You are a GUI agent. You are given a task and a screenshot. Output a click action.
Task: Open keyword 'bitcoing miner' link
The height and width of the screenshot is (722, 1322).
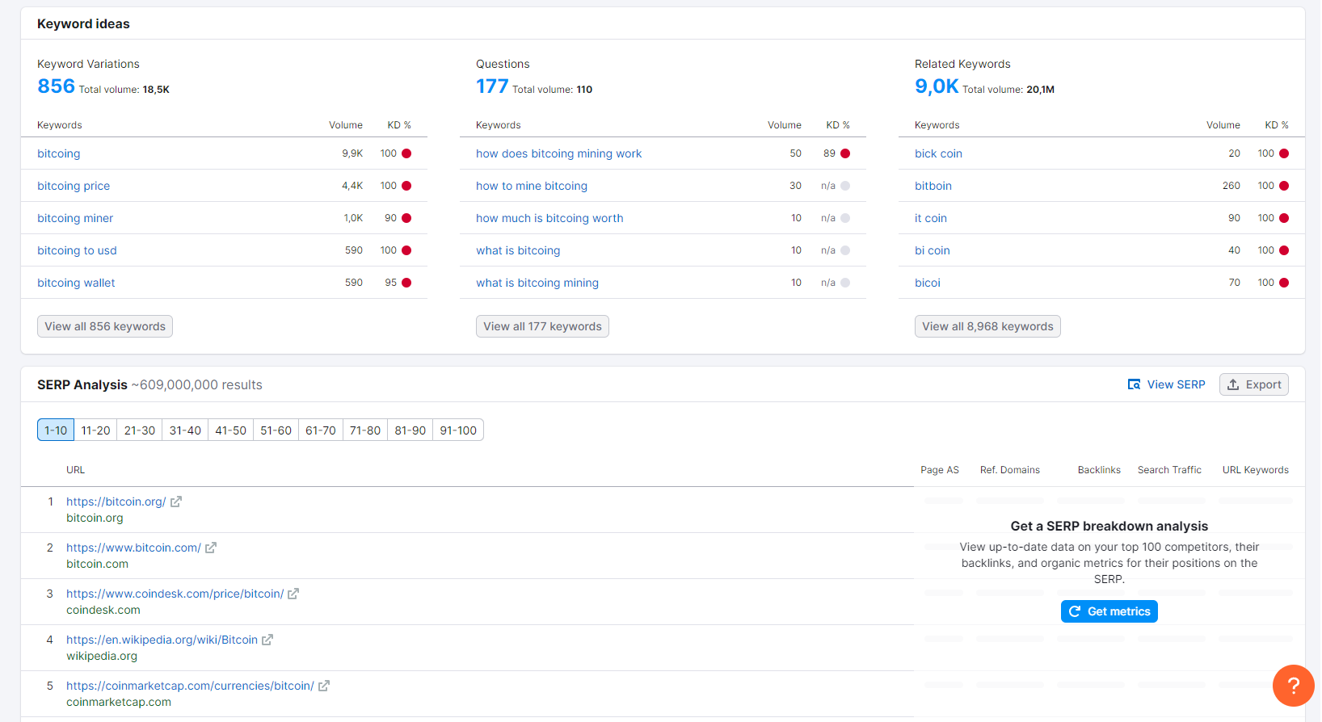coord(75,218)
